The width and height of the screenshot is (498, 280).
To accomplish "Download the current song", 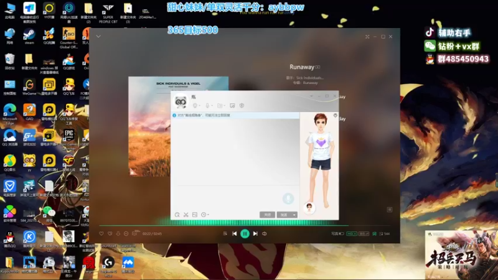I will (x=118, y=234).
